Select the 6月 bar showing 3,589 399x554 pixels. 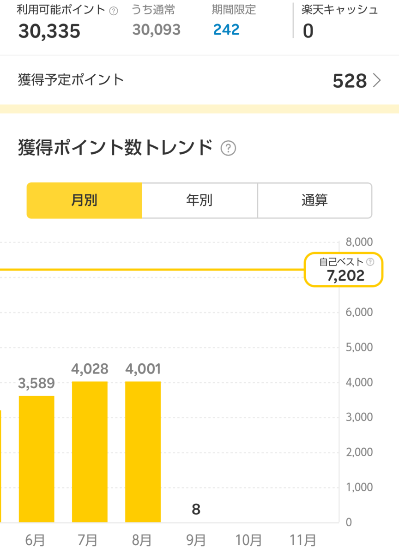[x=36, y=459]
